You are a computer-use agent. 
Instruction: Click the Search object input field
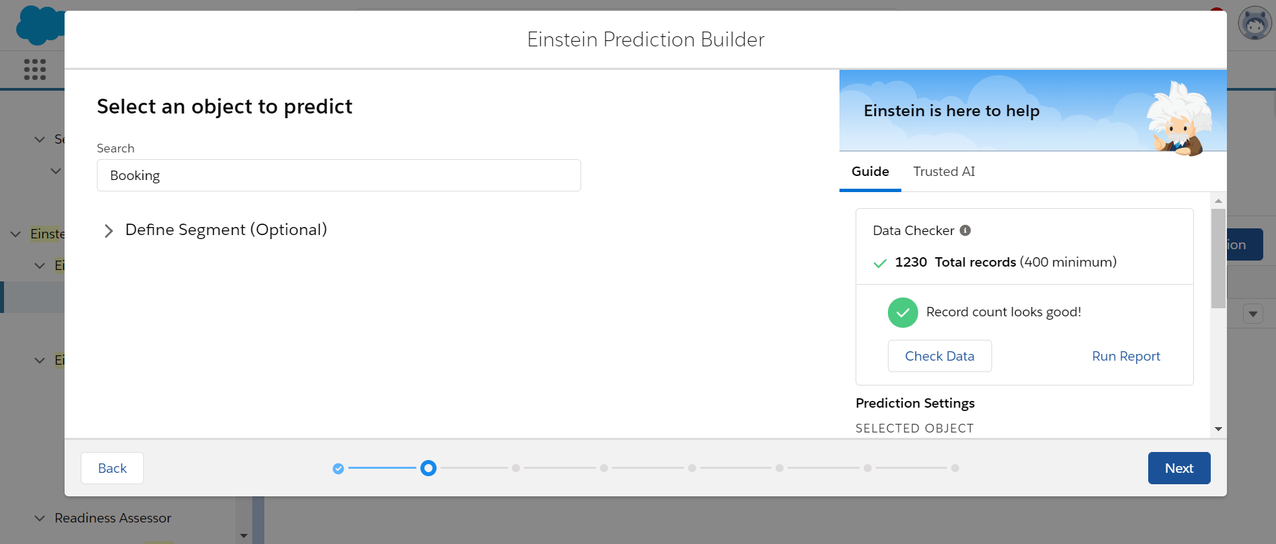(338, 175)
